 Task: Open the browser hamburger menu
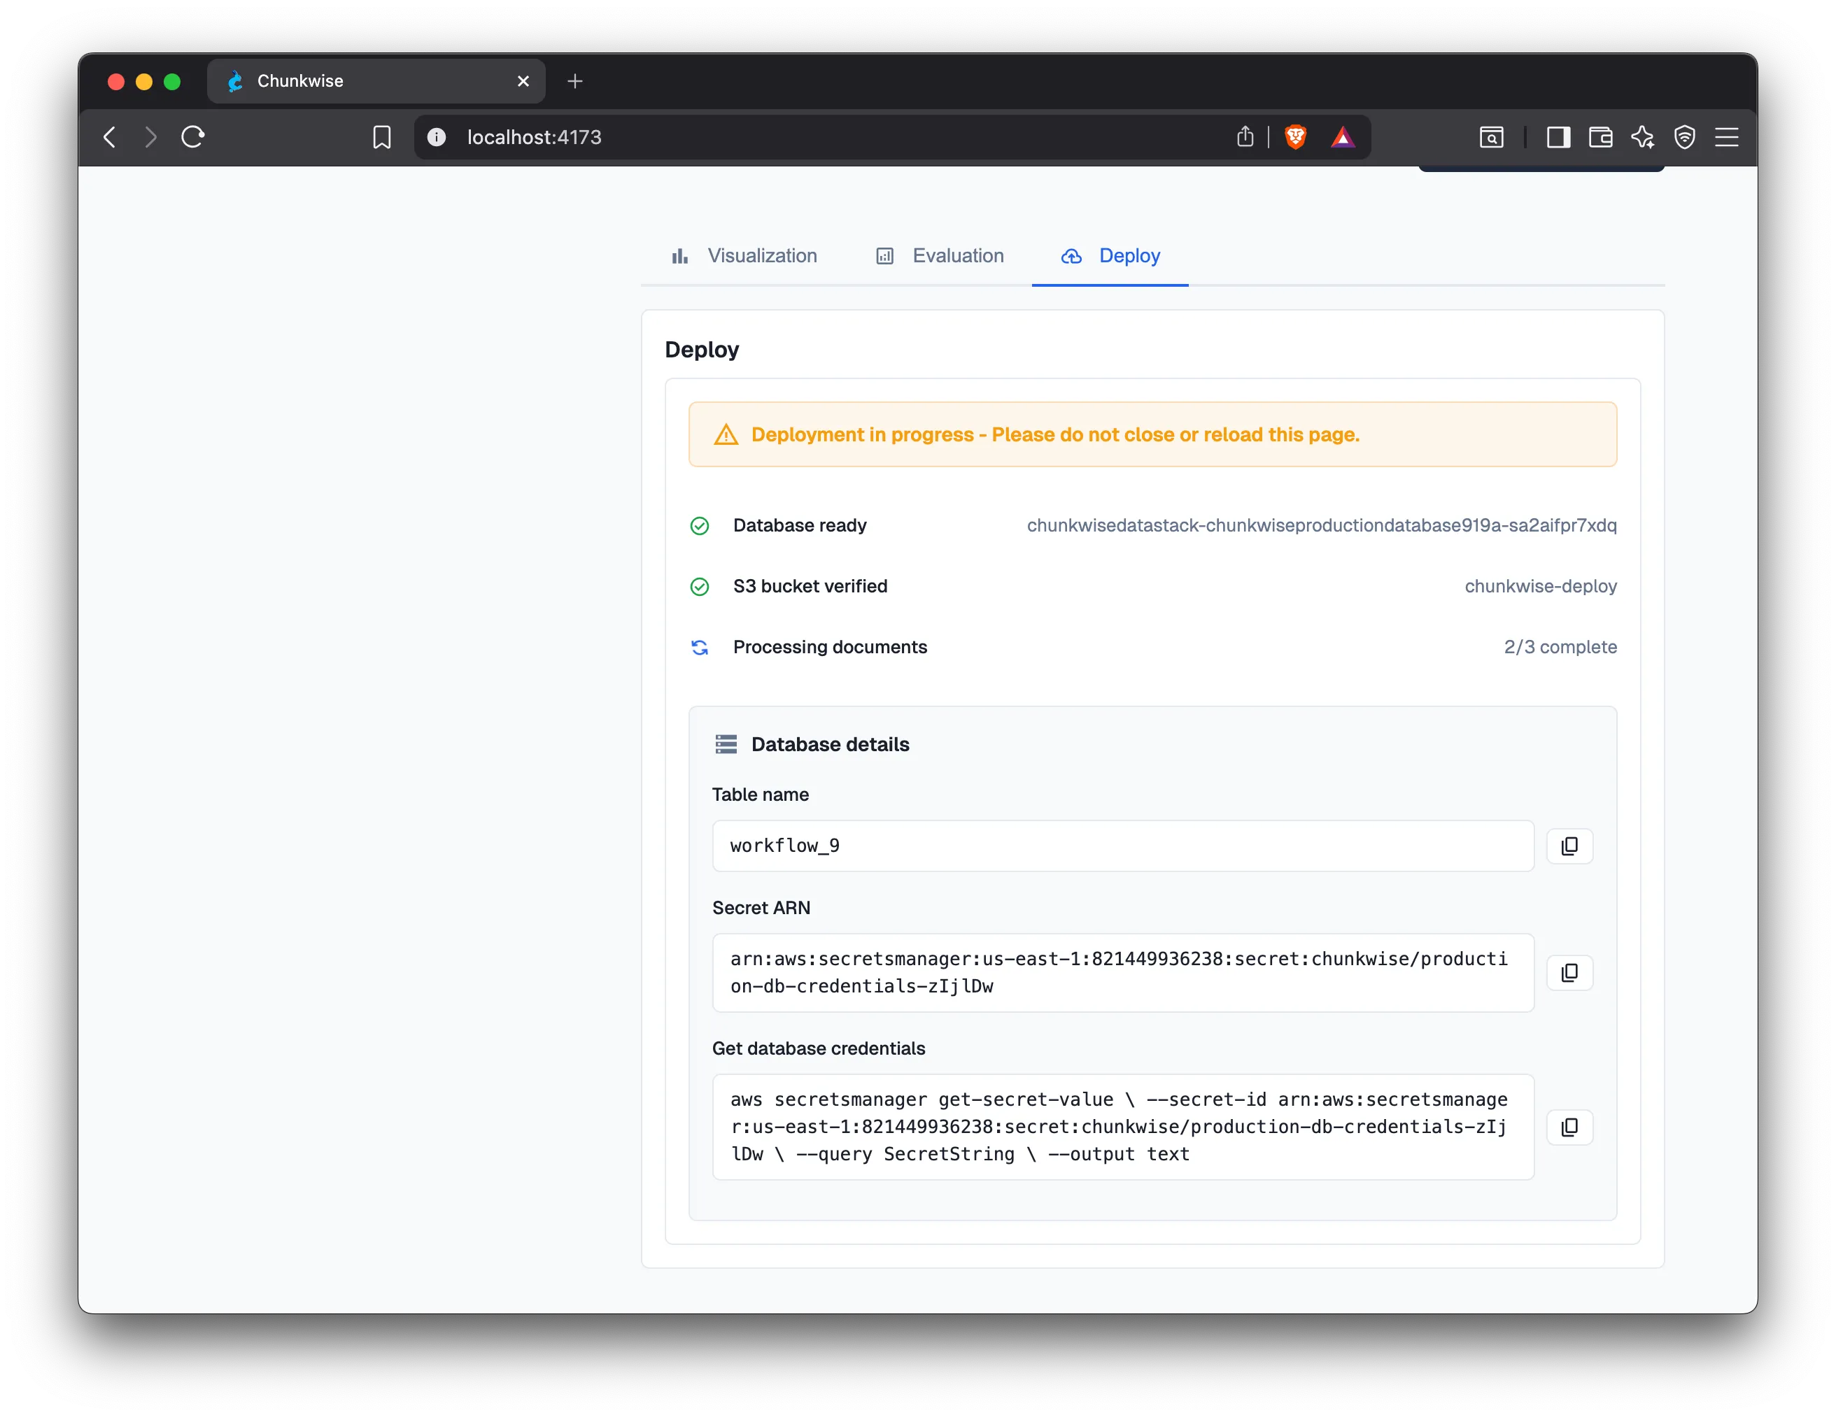coord(1728,137)
